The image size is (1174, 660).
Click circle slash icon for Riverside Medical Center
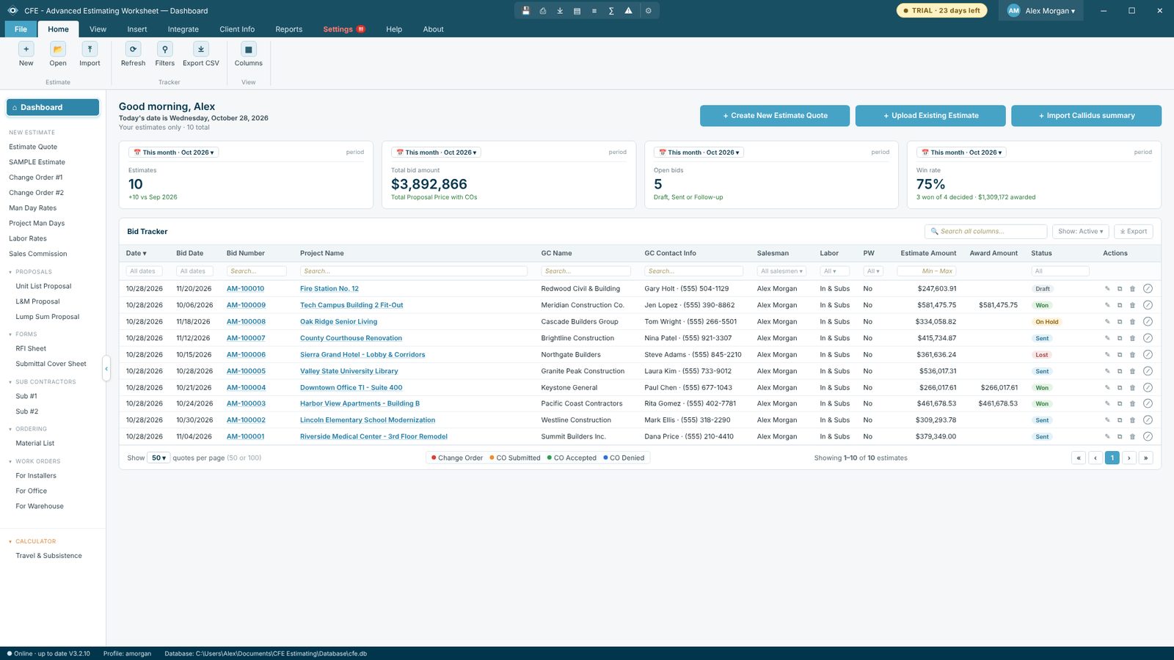coord(1148,436)
